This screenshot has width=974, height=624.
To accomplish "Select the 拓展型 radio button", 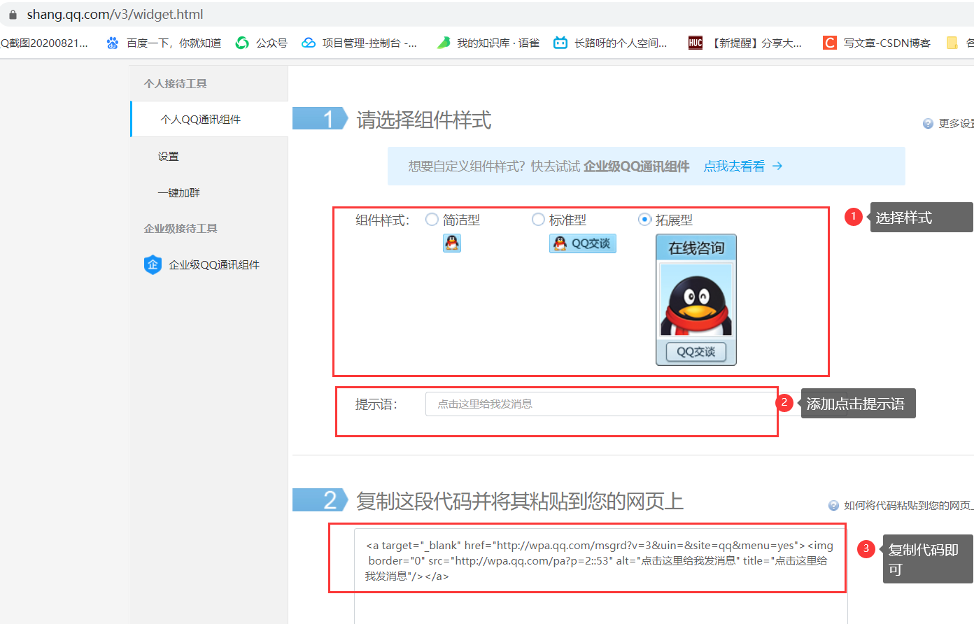I will [645, 220].
